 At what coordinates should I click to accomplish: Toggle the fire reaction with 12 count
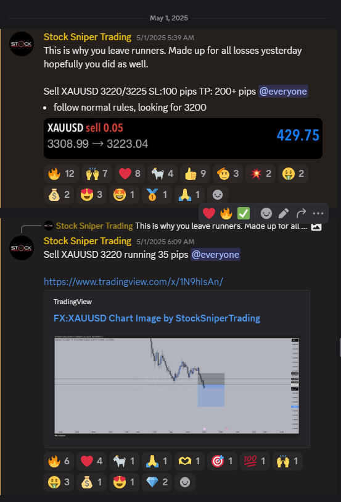61,174
